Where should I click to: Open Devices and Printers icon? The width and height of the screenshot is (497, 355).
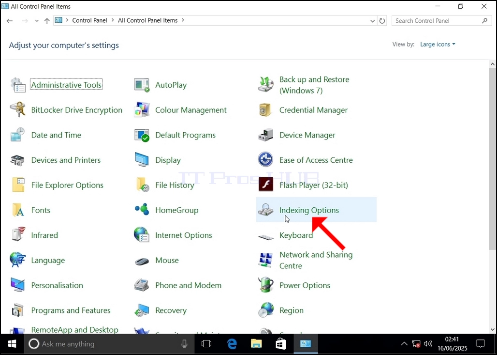pyautogui.click(x=18, y=160)
